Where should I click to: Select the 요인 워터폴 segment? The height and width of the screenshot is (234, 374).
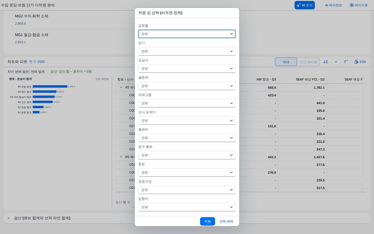click(308, 62)
